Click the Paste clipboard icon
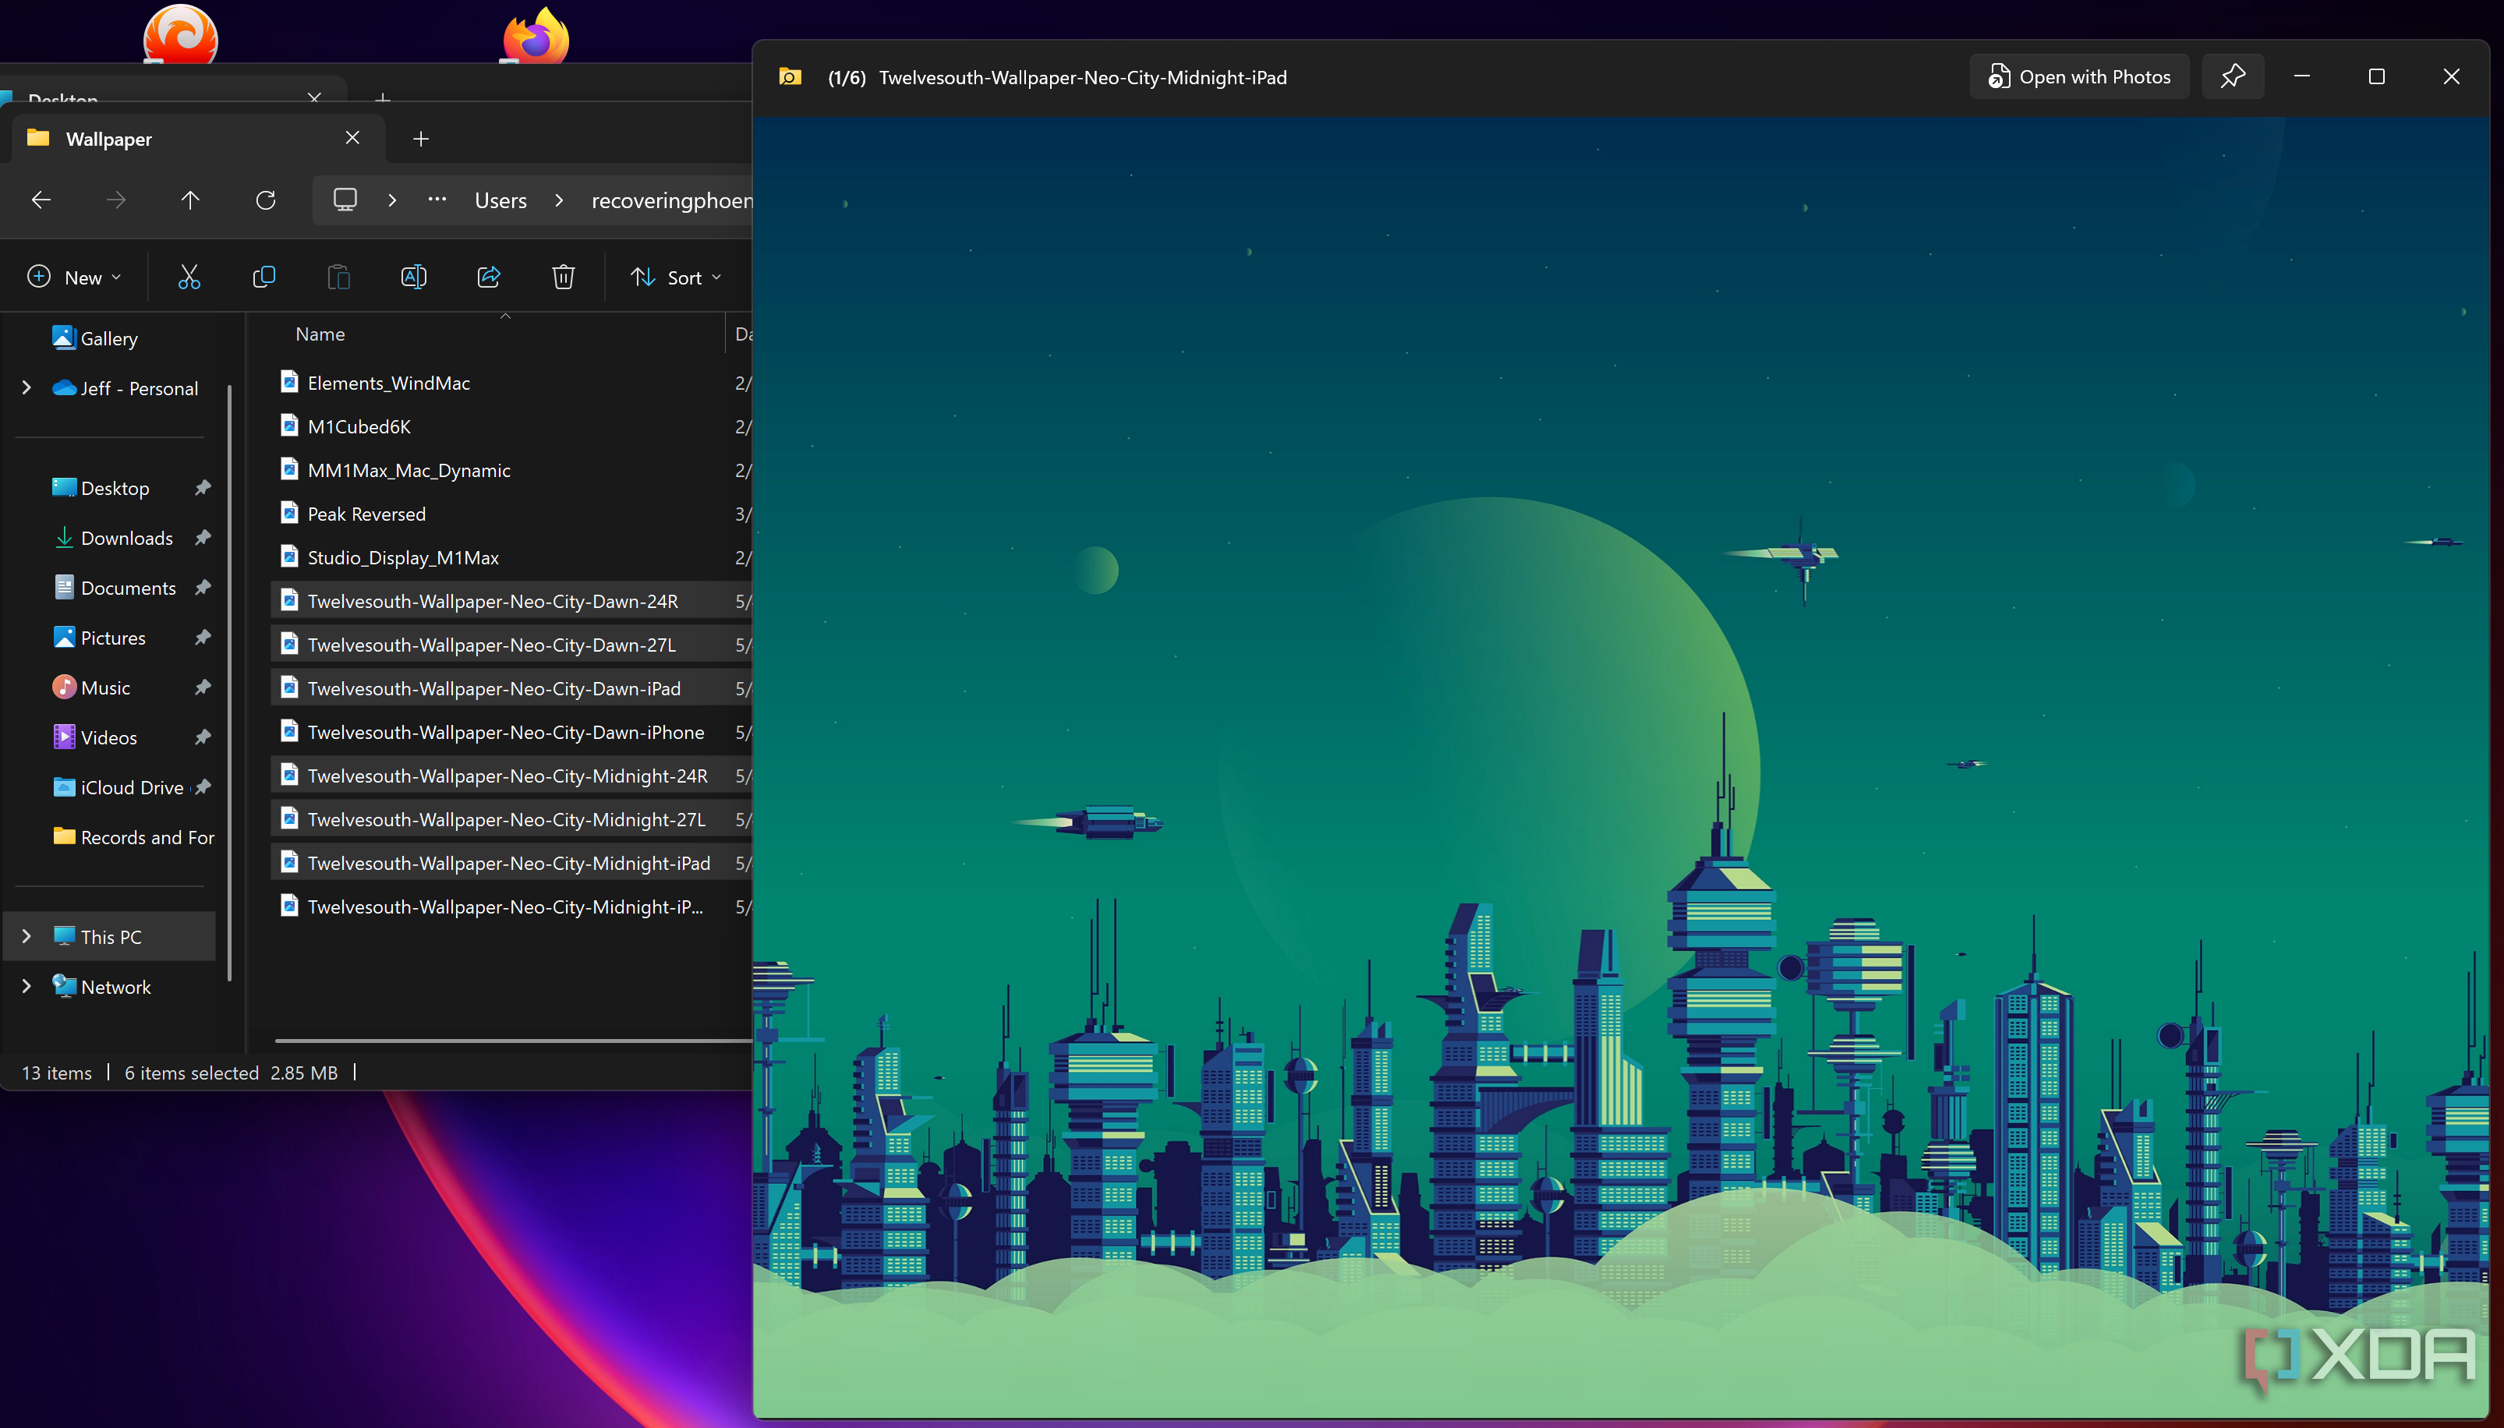2504x1428 pixels. tap(338, 277)
